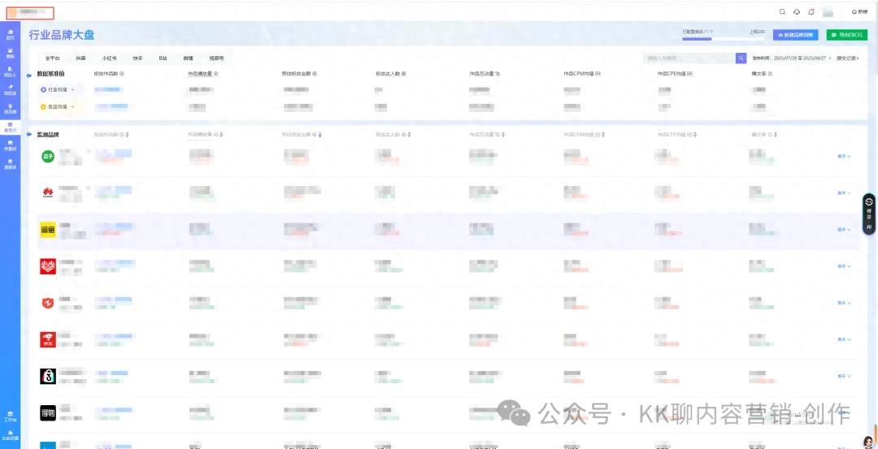878x449 pixels.
Task: Open the notification bell icon
Action: [x=811, y=12]
